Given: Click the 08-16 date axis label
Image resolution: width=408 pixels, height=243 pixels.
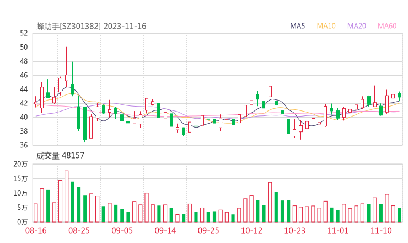Looking at the screenshot, I should point(36,230).
